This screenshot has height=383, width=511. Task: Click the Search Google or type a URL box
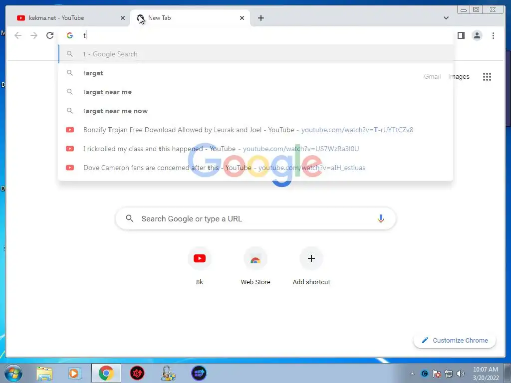[255, 218]
